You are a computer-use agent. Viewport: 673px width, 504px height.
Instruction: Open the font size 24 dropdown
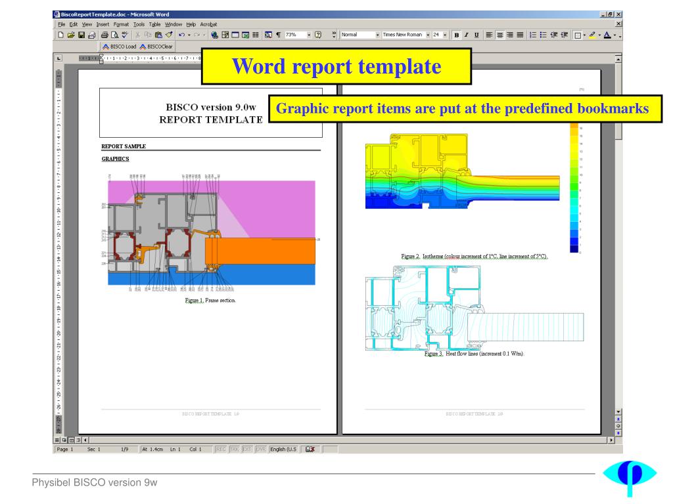pyautogui.click(x=445, y=35)
